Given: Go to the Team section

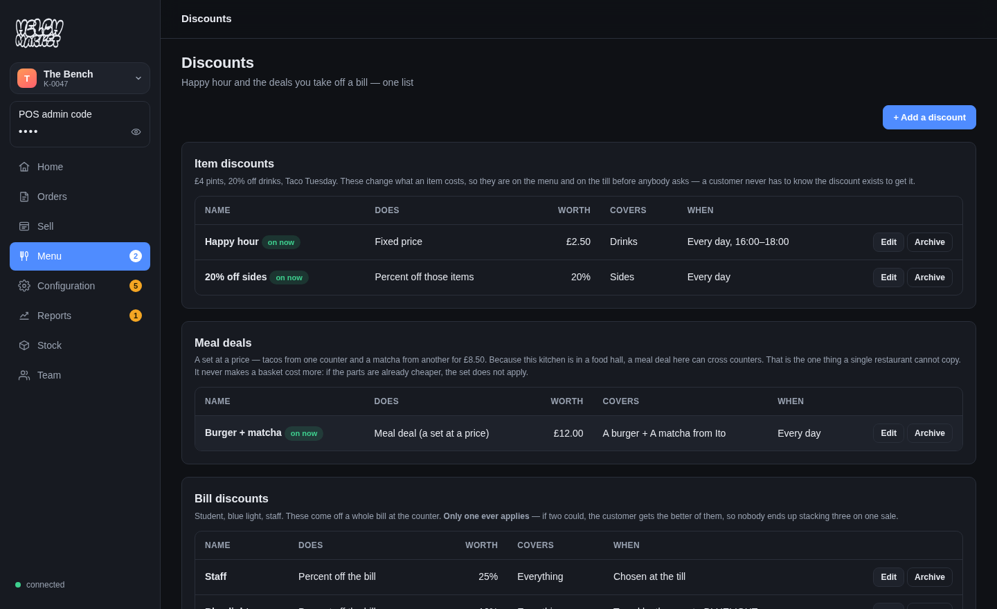Looking at the screenshot, I should [x=80, y=375].
